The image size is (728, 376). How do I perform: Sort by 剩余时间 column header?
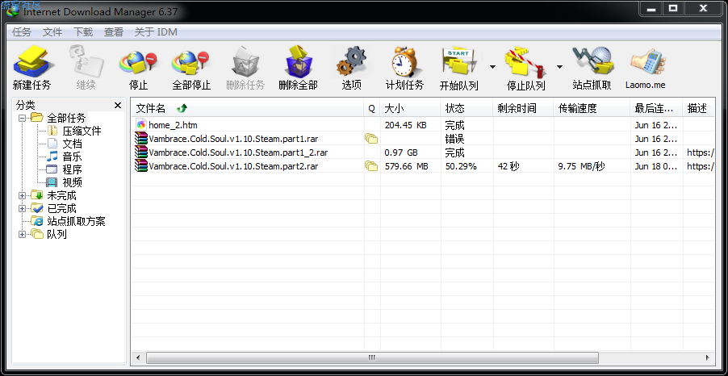[523, 109]
